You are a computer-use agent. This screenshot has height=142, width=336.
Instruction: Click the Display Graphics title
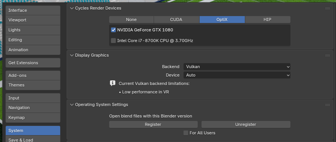92,55
